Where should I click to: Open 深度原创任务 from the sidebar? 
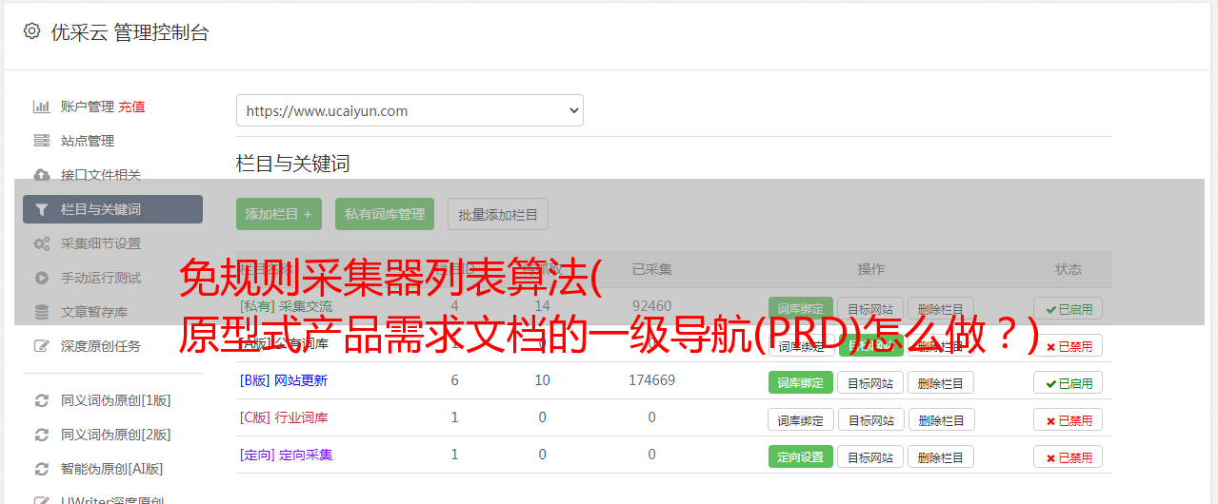[101, 346]
